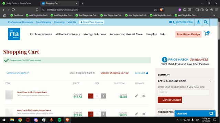The image size is (220, 123).
Task: Open the Euro Gloss White Sample Door product link
Action: tap(32, 92)
